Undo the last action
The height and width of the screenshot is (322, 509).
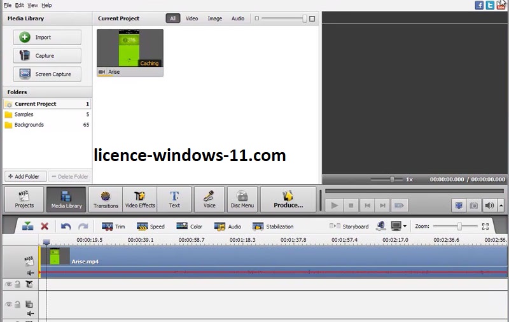pos(66,226)
